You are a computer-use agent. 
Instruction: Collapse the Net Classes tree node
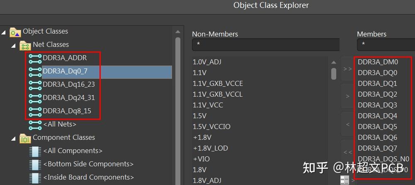[x=14, y=45]
